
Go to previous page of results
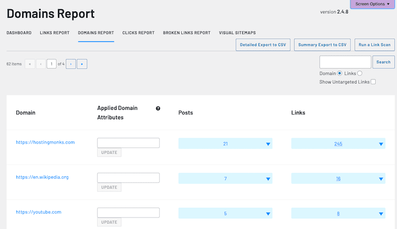41,64
